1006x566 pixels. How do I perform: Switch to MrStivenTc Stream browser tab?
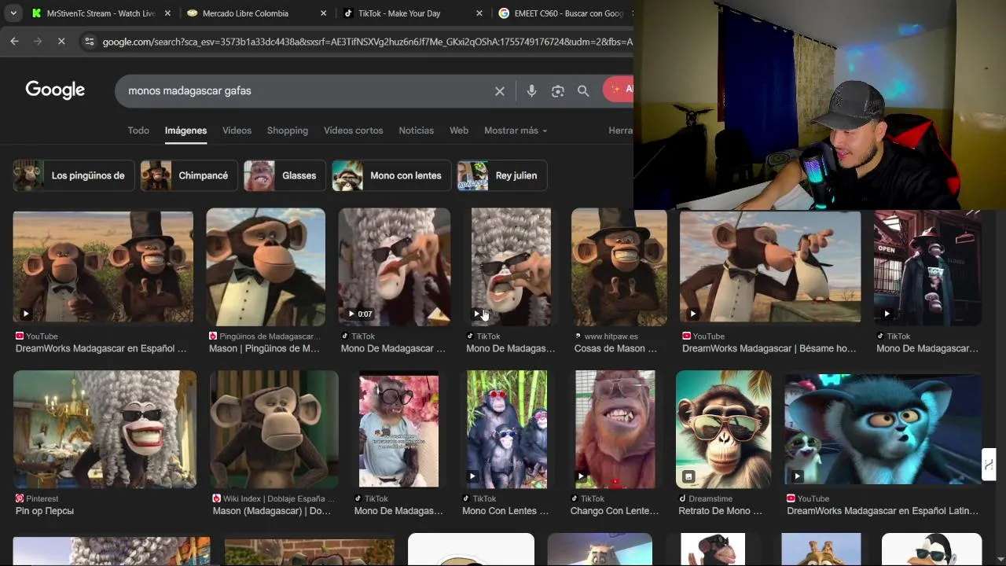93,13
